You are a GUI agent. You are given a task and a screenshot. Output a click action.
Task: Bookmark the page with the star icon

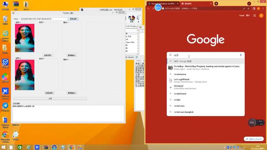pyautogui.click(x=249, y=8)
